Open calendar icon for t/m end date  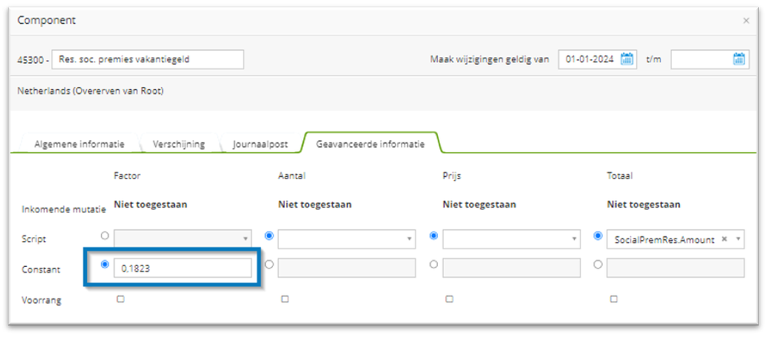coord(738,60)
